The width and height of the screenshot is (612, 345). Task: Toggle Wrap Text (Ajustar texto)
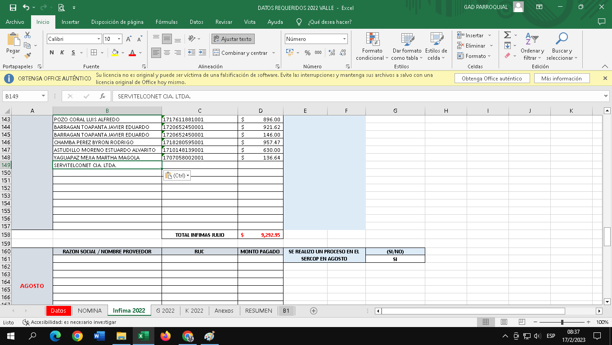tap(233, 39)
